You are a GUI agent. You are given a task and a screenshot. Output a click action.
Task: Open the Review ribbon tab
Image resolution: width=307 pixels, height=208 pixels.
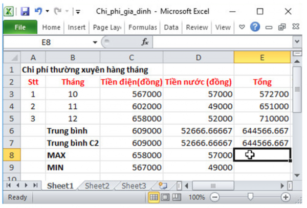click(197, 28)
